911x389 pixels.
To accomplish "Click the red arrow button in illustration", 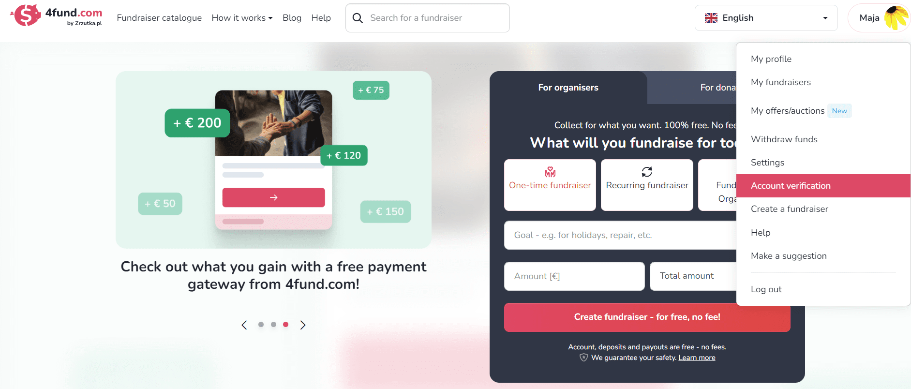I will (x=273, y=197).
